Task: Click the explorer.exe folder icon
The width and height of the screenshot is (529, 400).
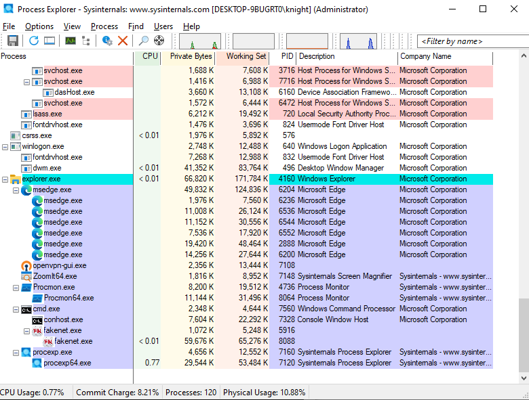Action: pyautogui.click(x=16, y=179)
